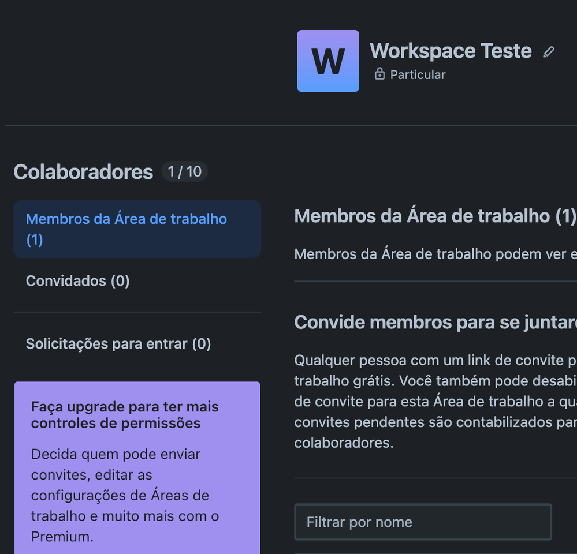Click the "Colaboradores" section heading
This screenshot has height=554, width=577.
point(83,172)
